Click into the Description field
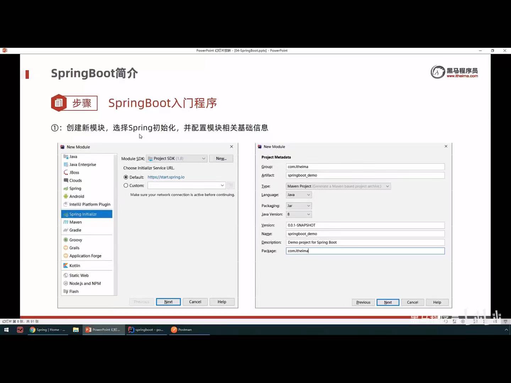This screenshot has height=383, width=511. pos(365,242)
